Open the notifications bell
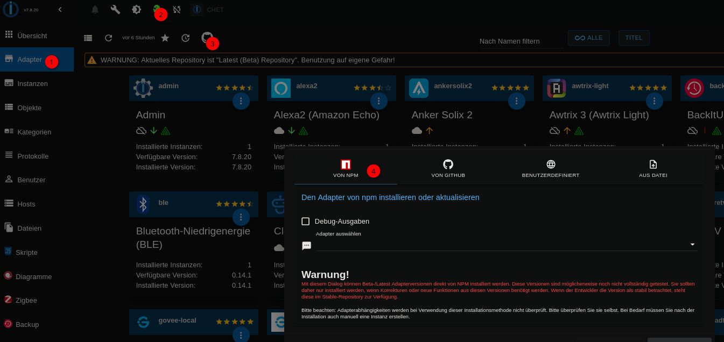 95,9
